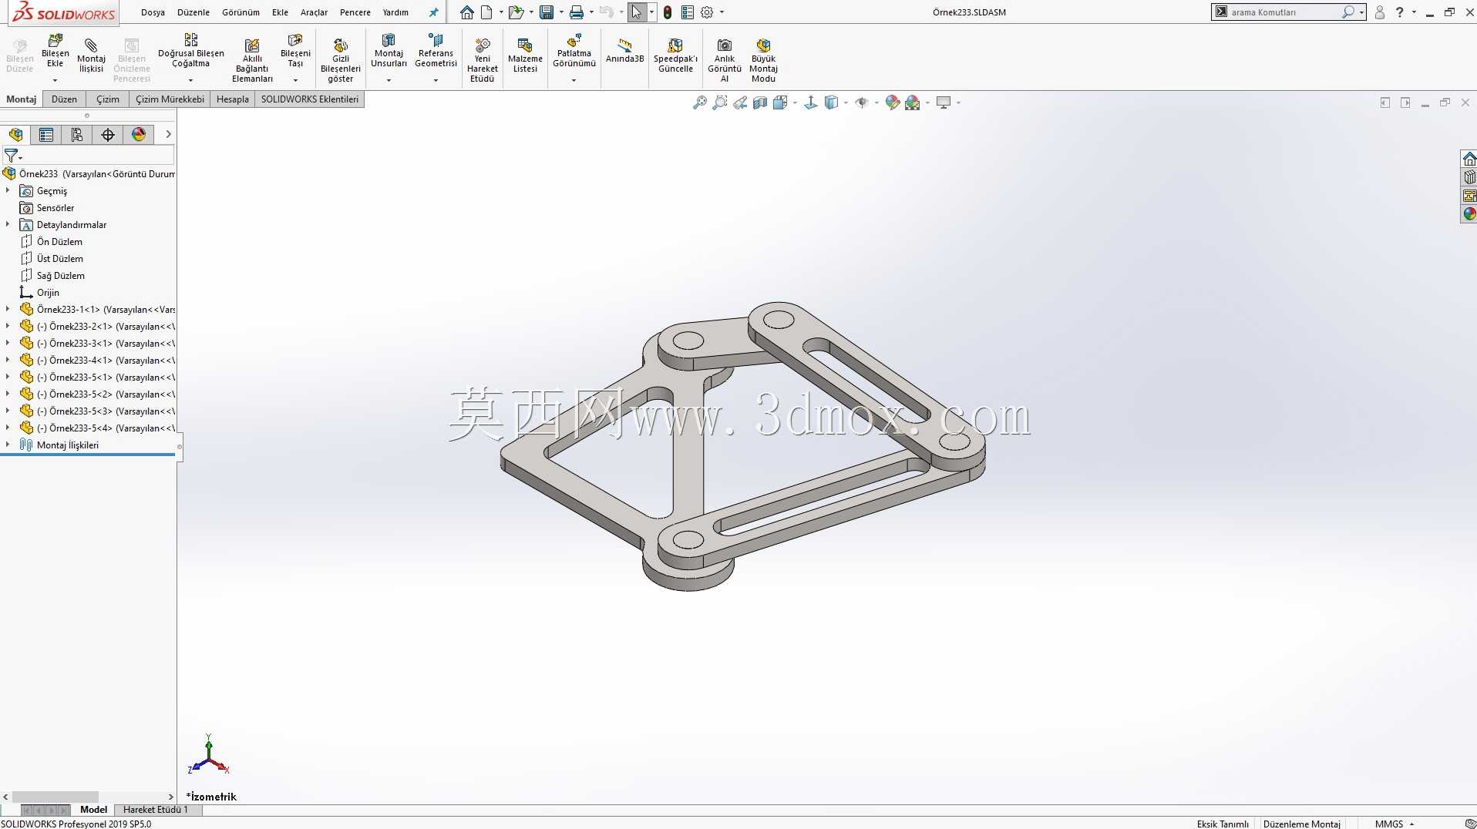The image size is (1477, 829).
Task: Open the Düzenle menu
Action: 193,12
